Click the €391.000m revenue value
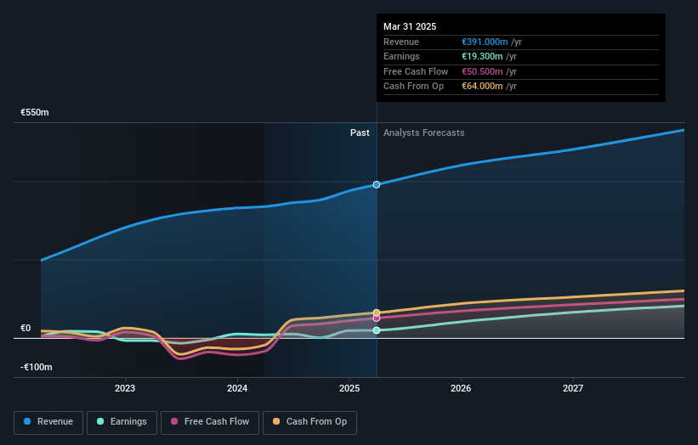The image size is (698, 445). pyautogui.click(x=485, y=42)
